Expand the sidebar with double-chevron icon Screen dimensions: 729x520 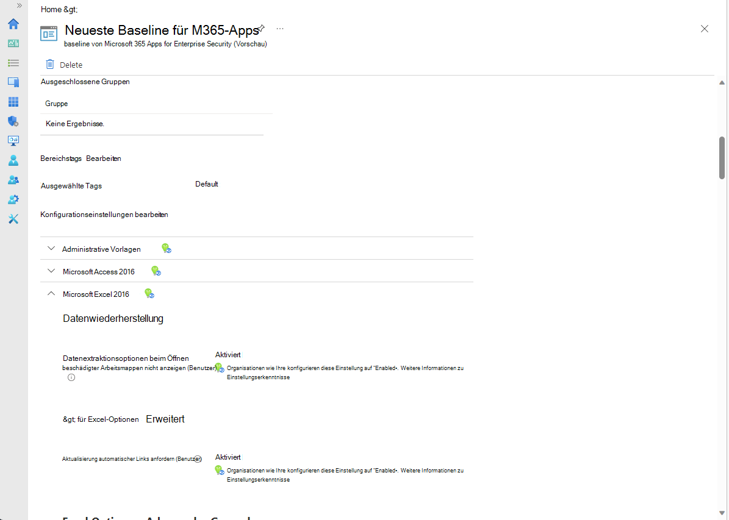click(19, 5)
